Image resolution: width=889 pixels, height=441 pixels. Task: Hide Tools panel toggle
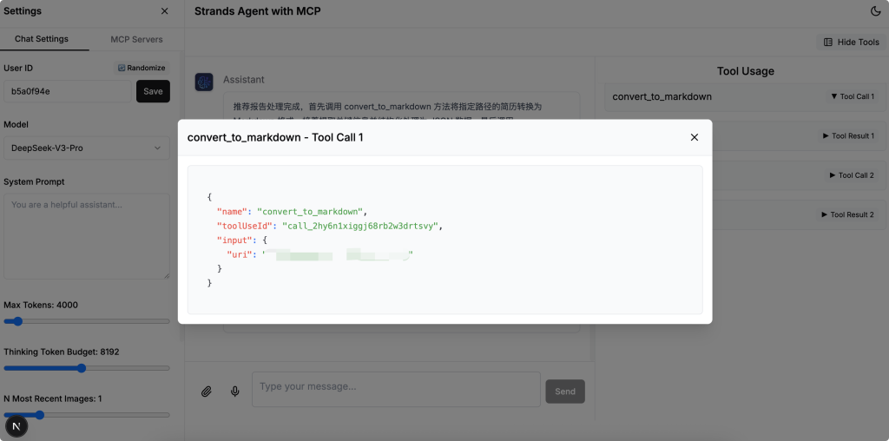pos(851,42)
